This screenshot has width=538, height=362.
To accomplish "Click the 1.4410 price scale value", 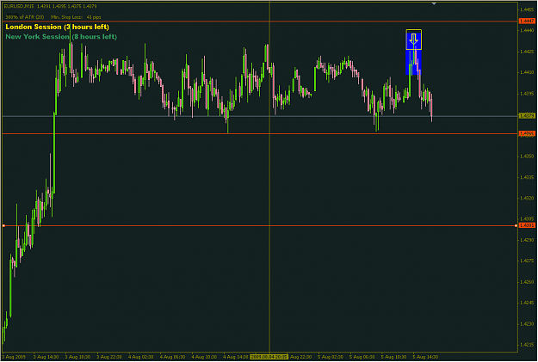I will tap(527, 72).
